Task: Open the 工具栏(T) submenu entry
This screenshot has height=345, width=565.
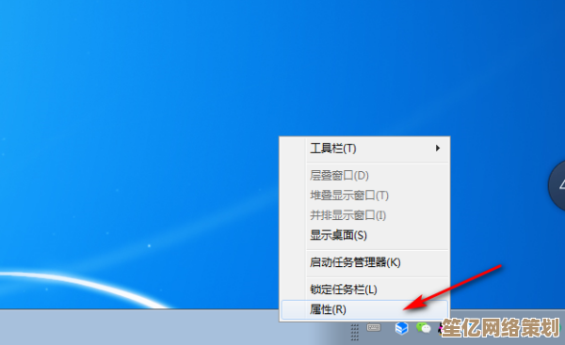Action: (x=364, y=149)
